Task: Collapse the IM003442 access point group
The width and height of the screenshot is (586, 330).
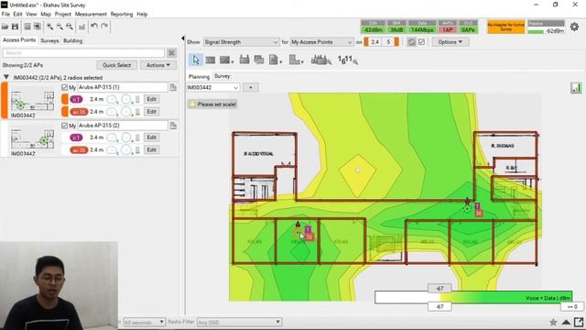Action: (x=6, y=77)
